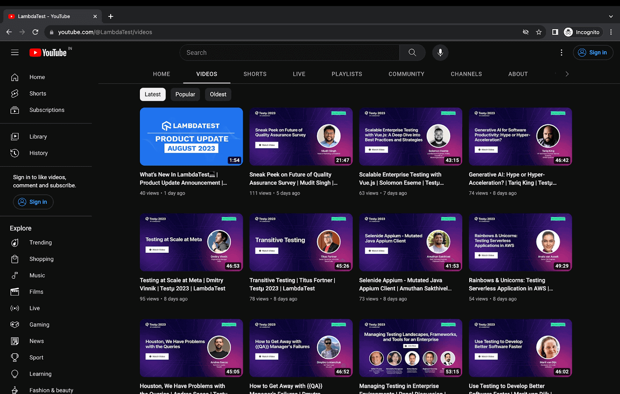Screen dimensions: 620x394
Task: Switch to the Community tab
Action: click(406, 74)
